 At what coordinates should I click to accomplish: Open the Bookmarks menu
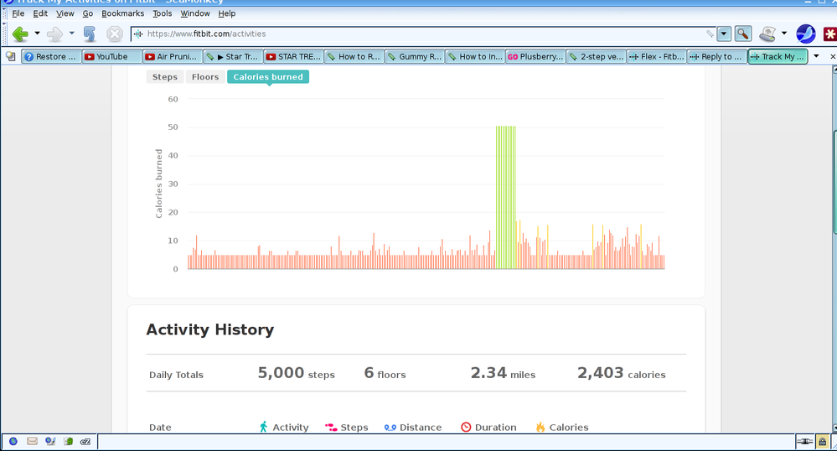click(x=123, y=13)
